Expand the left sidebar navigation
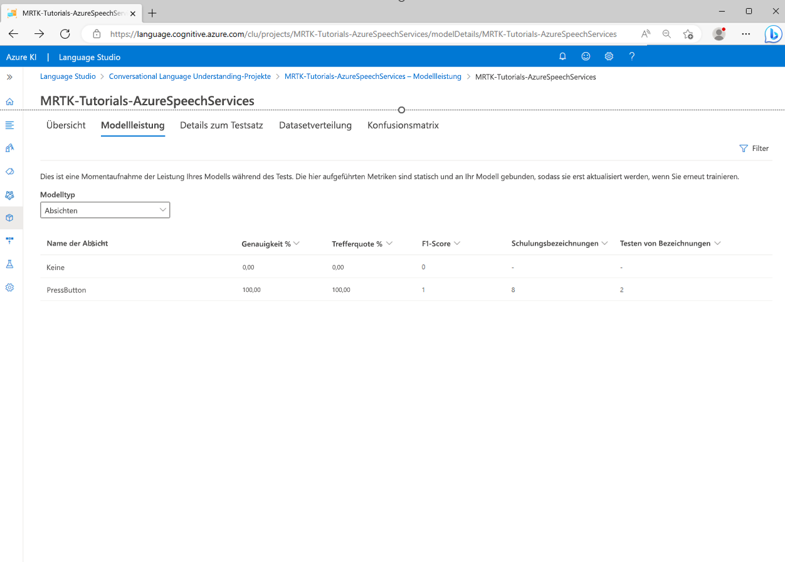Screen dimensions: 785x562 click(x=9, y=77)
